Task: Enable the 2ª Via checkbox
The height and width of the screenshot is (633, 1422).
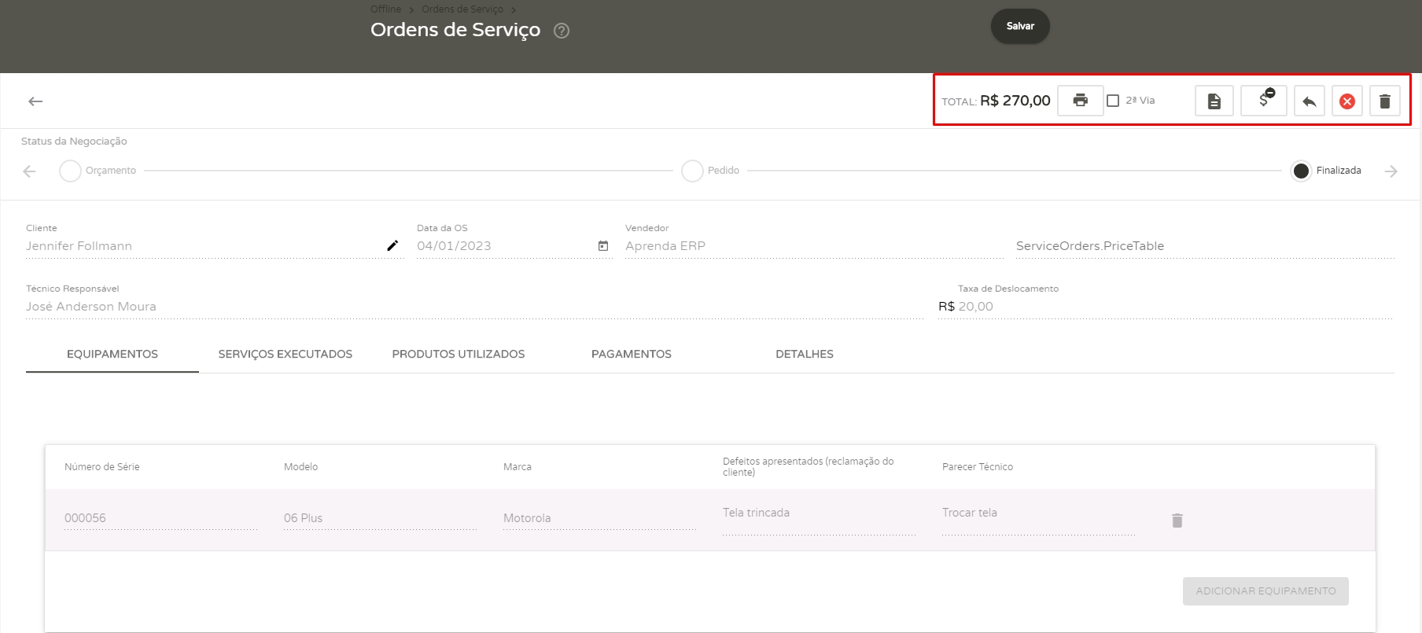Action: pyautogui.click(x=1113, y=101)
